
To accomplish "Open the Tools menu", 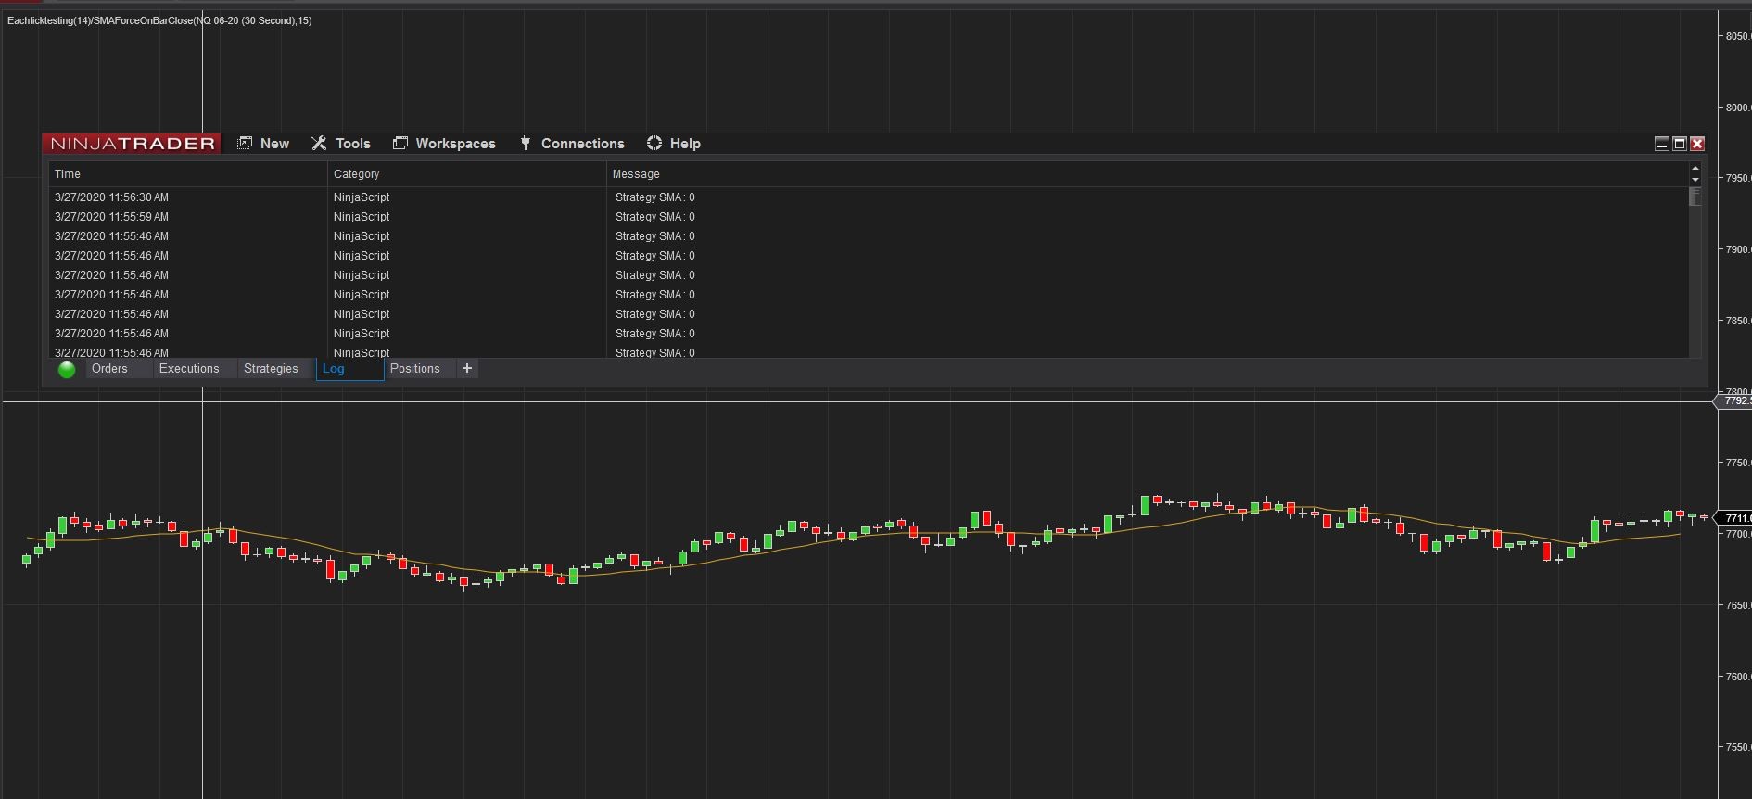I will click(341, 144).
